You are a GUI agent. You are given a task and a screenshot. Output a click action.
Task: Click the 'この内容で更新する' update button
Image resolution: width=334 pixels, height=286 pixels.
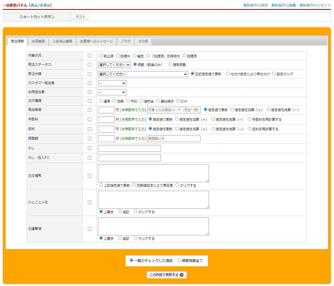click(x=167, y=275)
